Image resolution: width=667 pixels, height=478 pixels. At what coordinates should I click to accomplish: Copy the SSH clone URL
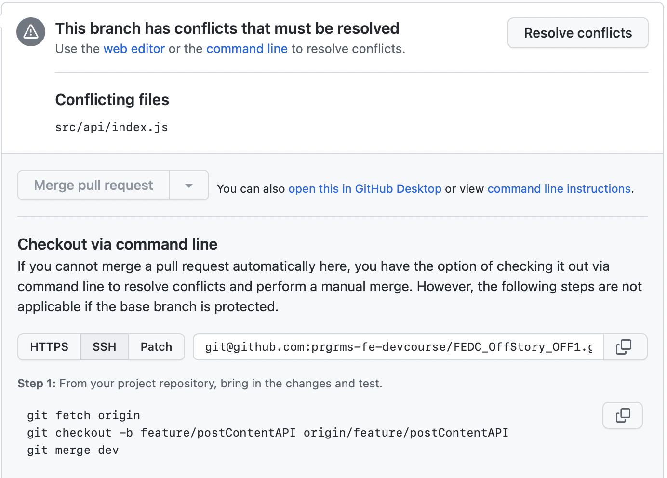625,347
